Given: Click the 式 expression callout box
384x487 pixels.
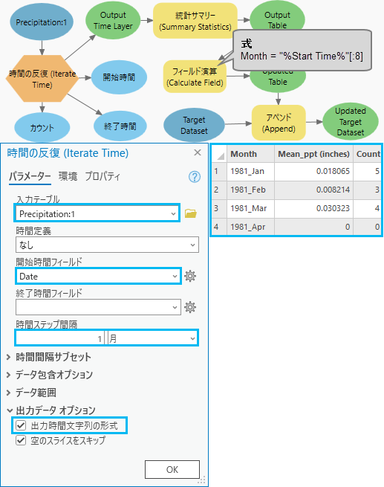Looking at the screenshot, I should click(302, 51).
